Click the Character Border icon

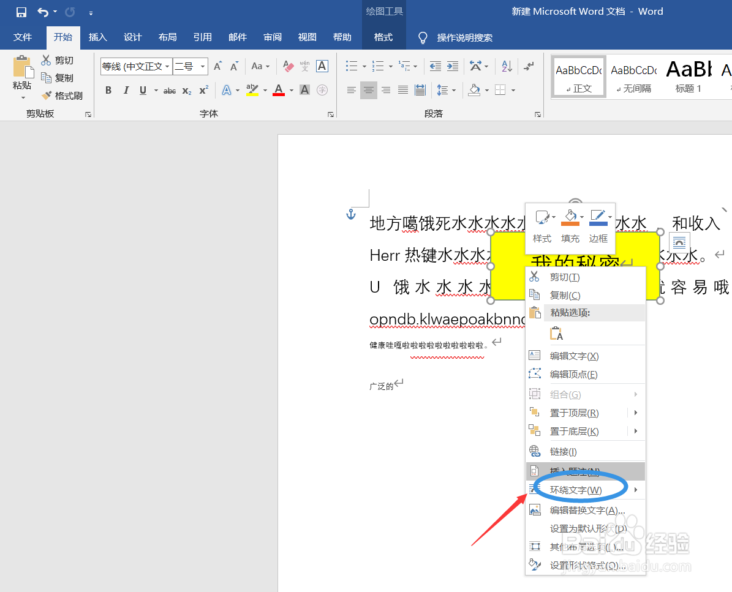click(322, 66)
